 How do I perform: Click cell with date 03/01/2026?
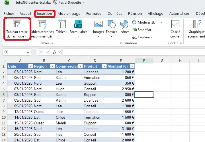20,72
